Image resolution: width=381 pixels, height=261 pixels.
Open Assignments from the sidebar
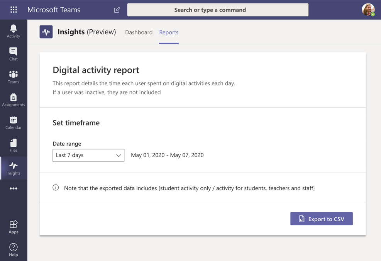(13, 100)
